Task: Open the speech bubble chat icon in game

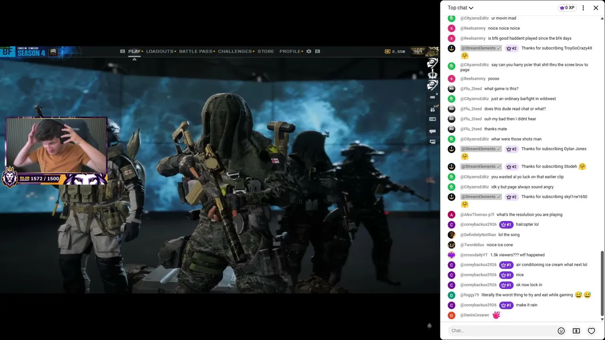Action: [432, 131]
